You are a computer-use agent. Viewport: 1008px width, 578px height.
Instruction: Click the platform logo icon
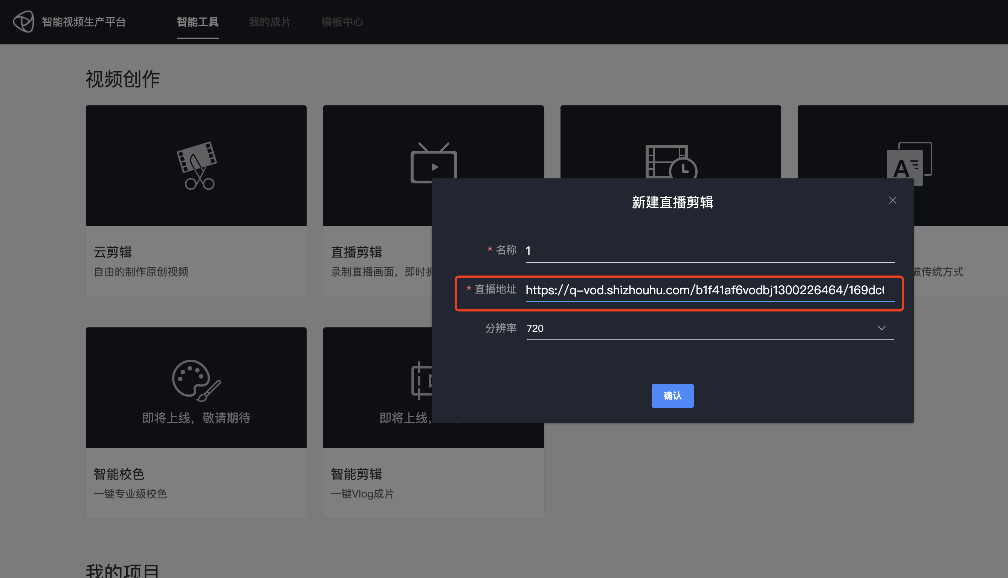pos(23,21)
